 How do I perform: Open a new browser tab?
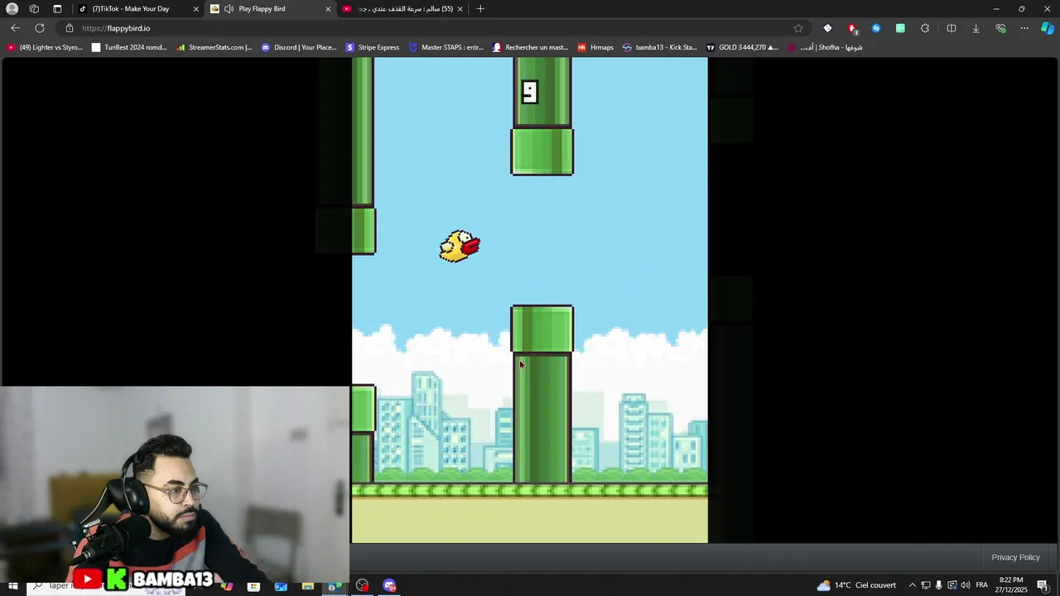point(480,9)
